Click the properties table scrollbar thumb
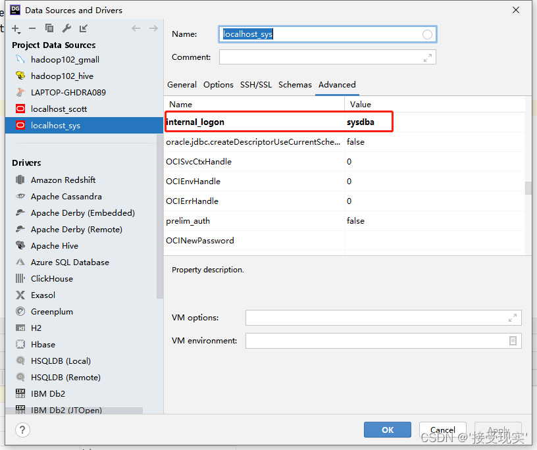The image size is (537, 450). tap(528, 188)
